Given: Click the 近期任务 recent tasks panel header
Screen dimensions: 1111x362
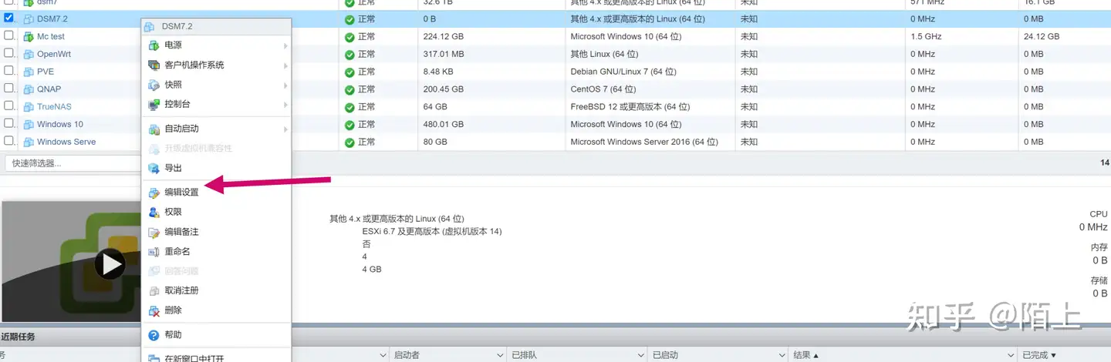Looking at the screenshot, I should [555, 337].
